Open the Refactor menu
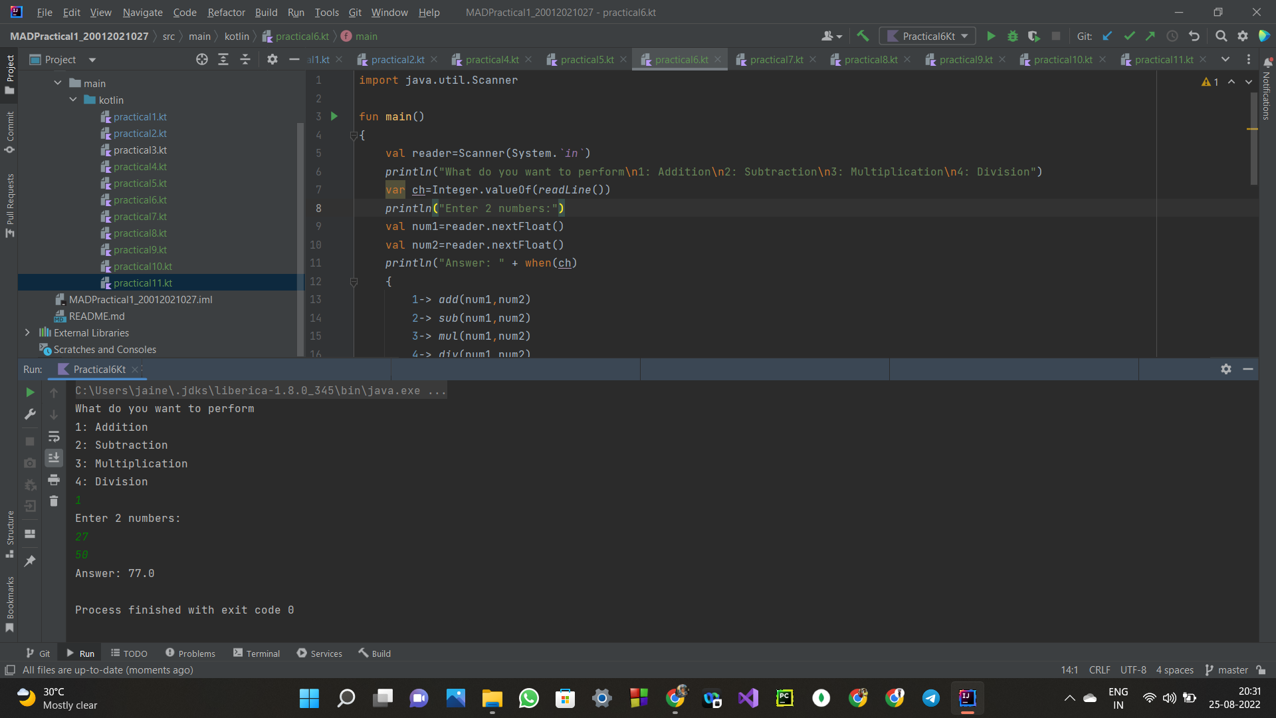Image resolution: width=1276 pixels, height=718 pixels. pyautogui.click(x=226, y=12)
